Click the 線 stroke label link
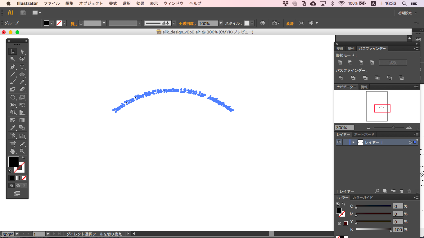 pyautogui.click(x=73, y=23)
